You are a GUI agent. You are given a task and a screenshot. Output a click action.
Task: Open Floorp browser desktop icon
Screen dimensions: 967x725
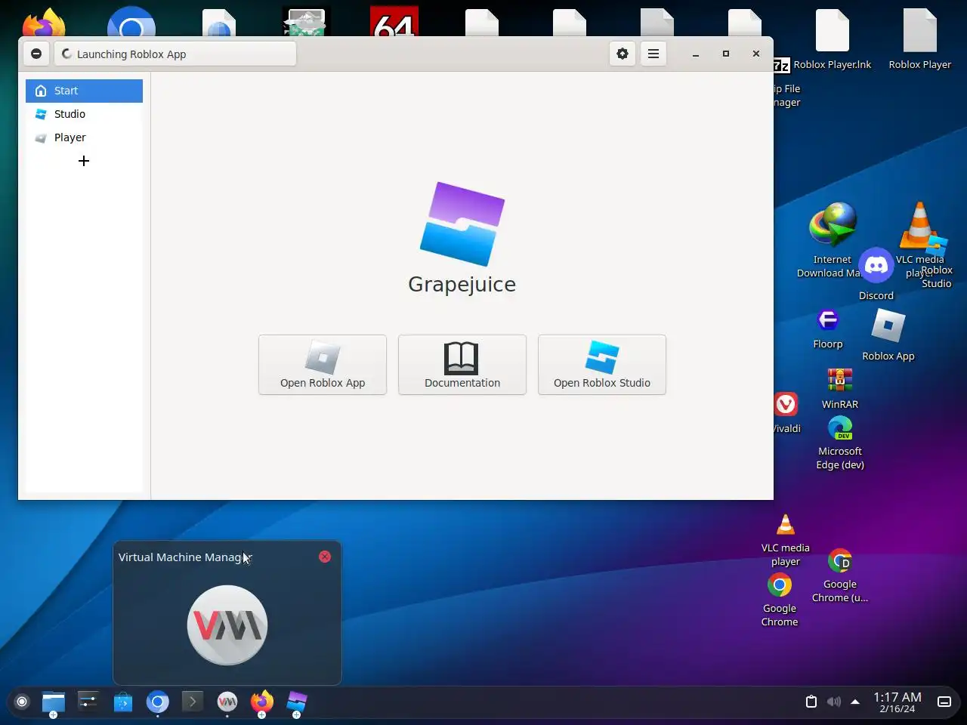click(828, 329)
